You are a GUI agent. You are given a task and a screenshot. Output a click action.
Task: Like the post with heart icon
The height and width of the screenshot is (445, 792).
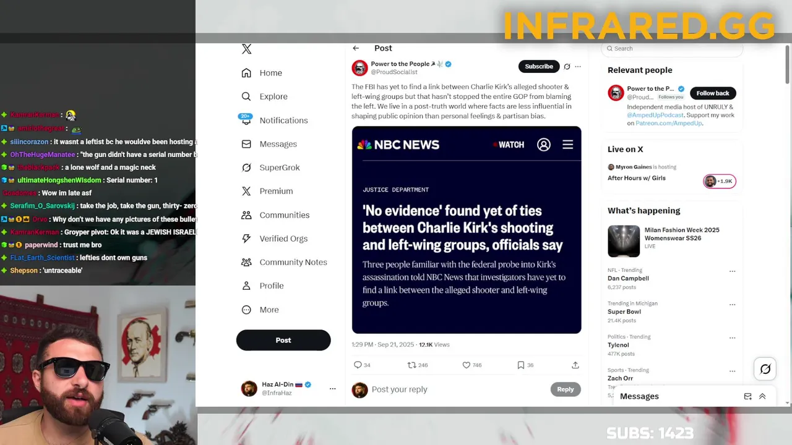pos(467,365)
